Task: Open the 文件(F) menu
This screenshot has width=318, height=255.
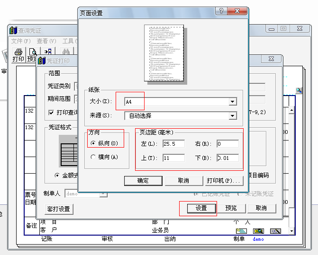Action: tap(21, 41)
